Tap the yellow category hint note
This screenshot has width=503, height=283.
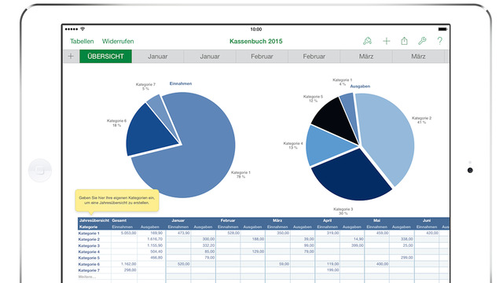coord(117,200)
